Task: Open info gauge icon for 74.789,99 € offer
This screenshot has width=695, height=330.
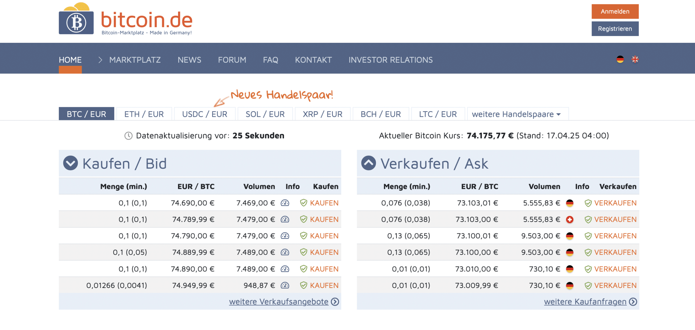Action: coord(285,219)
